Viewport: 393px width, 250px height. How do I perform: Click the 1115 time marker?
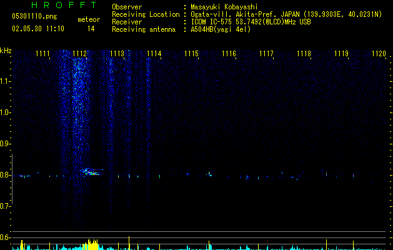tap(191, 54)
